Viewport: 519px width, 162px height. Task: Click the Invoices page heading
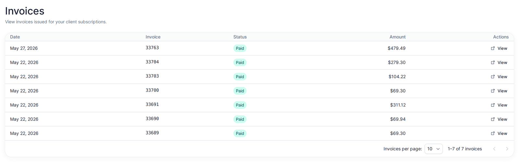(x=25, y=11)
